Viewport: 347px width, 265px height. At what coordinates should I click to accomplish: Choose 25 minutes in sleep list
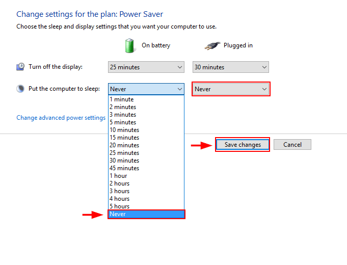146,153
